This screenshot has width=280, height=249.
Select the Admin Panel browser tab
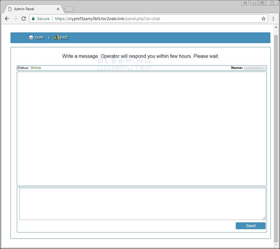point(30,9)
